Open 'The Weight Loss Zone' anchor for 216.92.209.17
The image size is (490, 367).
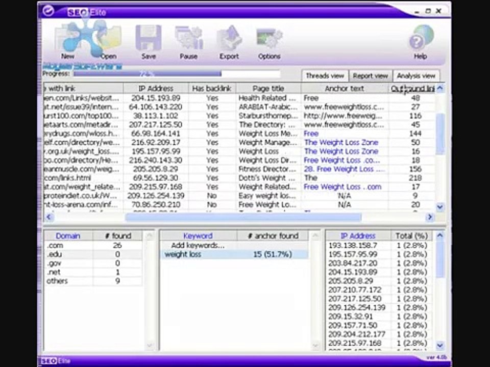[341, 142]
